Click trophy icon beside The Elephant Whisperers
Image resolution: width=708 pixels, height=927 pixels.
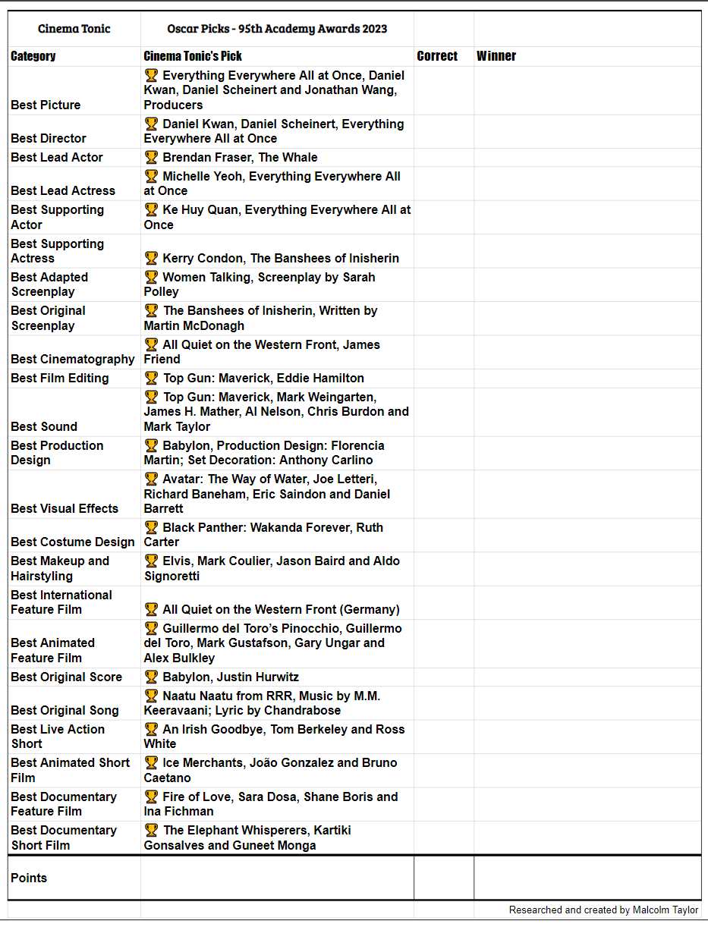pos(151,830)
